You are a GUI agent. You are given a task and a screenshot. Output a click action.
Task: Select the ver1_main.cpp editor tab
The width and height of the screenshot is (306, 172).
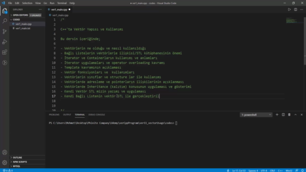(59, 10)
